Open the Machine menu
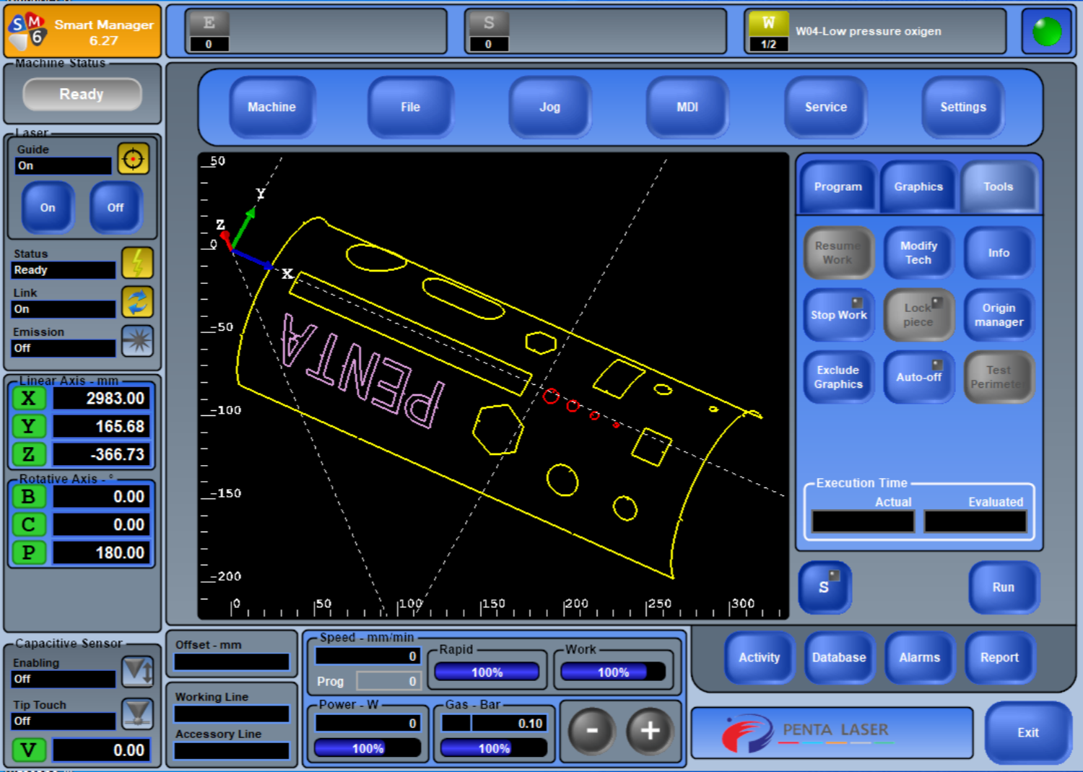Image resolution: width=1083 pixels, height=772 pixels. [272, 107]
